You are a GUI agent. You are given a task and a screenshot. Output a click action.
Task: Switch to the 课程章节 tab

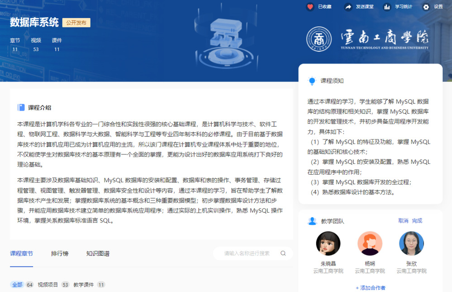21,254
